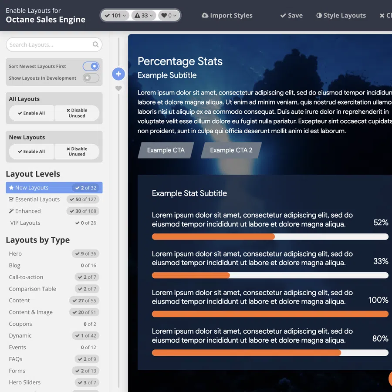Click the checkmark icon next to 101
Viewport: 392px width, 392px height.
click(107, 16)
